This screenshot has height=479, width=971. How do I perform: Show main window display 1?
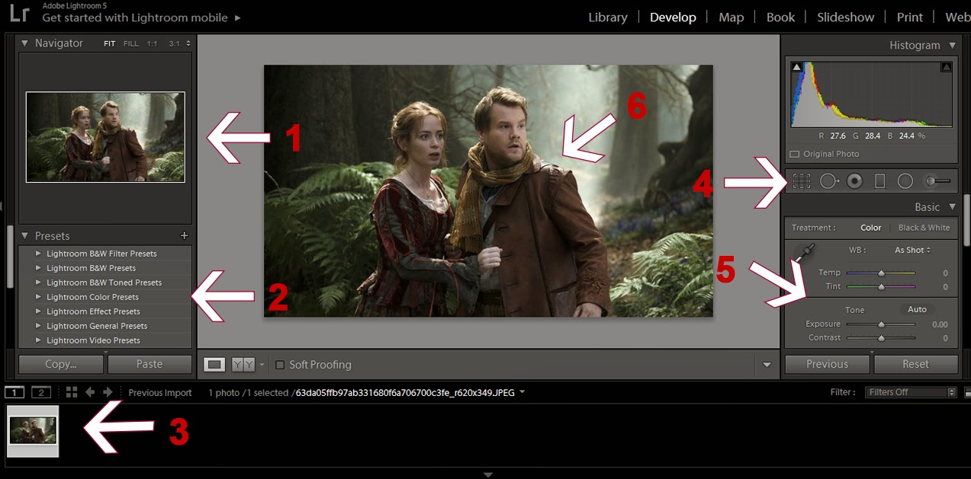pyautogui.click(x=14, y=392)
